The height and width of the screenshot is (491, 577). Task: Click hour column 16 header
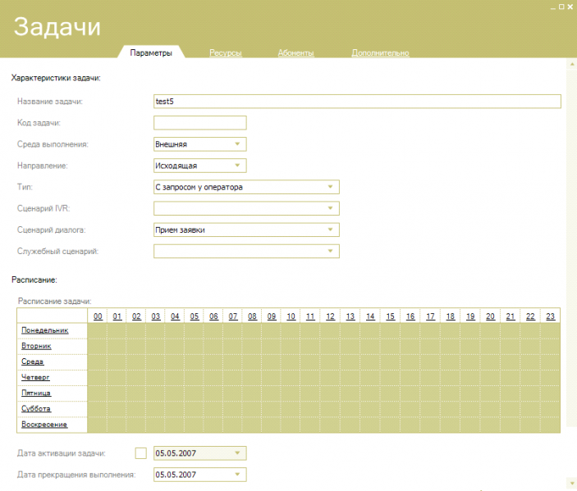[x=410, y=316]
